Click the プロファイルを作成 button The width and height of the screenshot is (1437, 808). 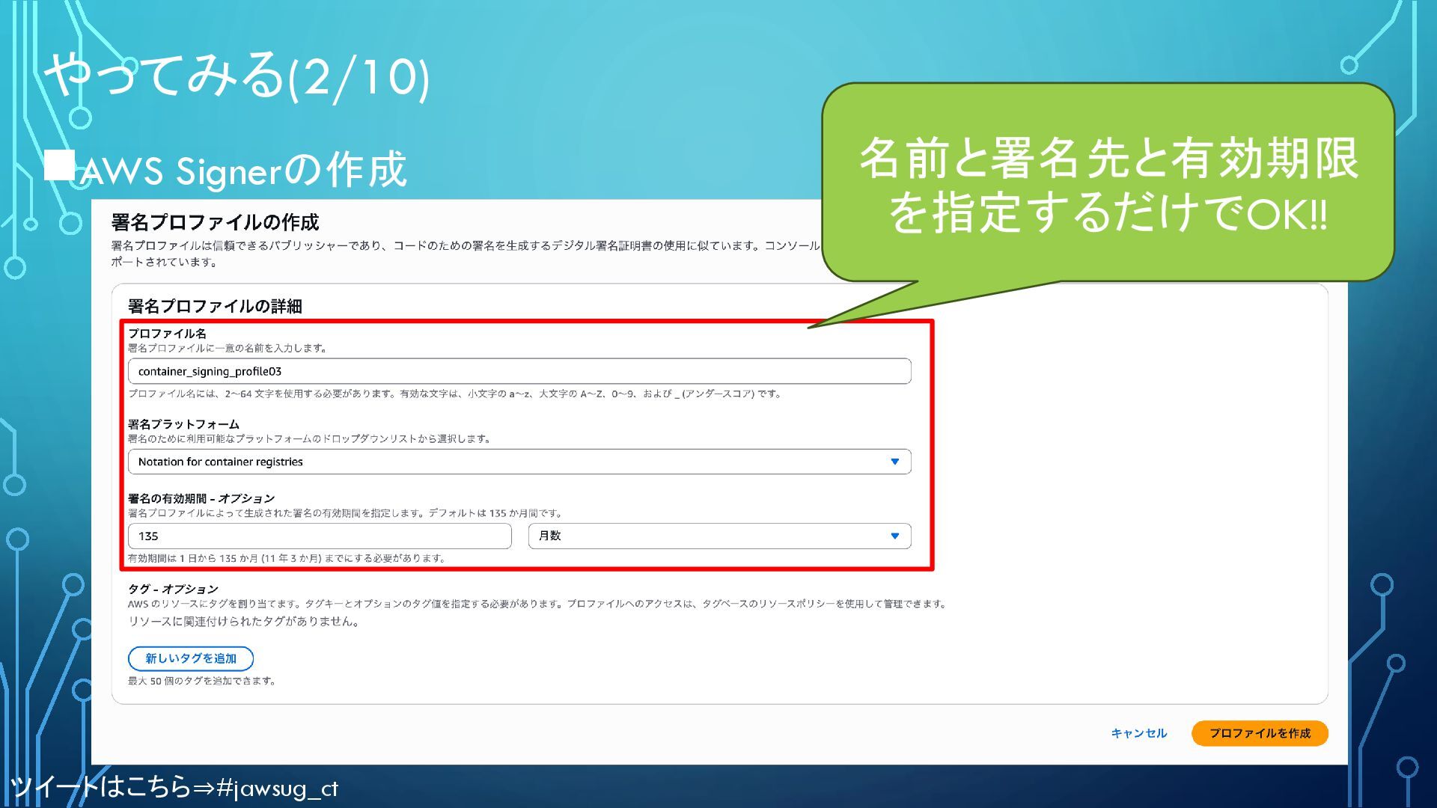pyautogui.click(x=1259, y=733)
